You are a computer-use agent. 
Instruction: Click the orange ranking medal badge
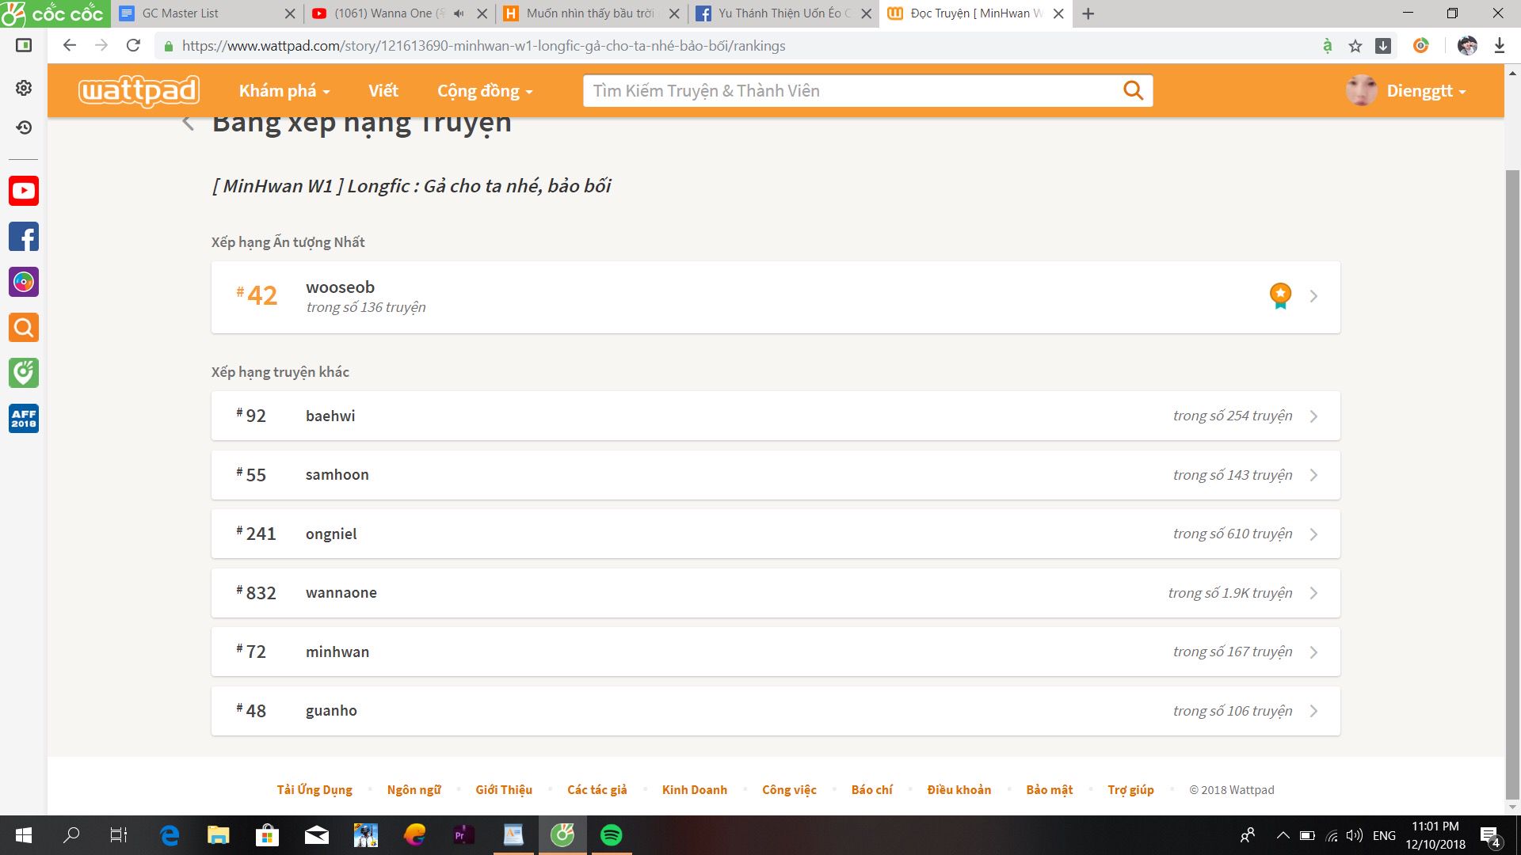[x=1280, y=295]
